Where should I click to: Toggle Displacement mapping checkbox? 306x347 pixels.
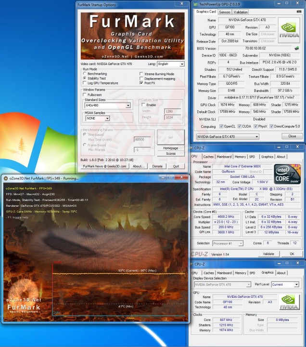[x=141, y=79]
